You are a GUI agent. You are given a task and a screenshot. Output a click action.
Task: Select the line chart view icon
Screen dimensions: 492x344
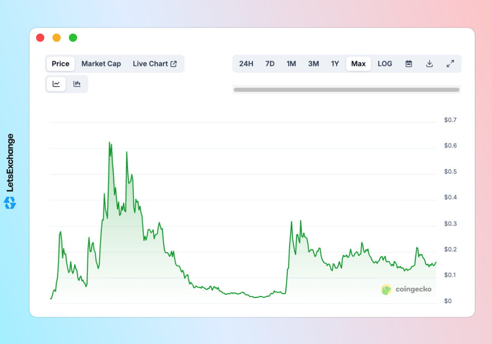[56, 84]
